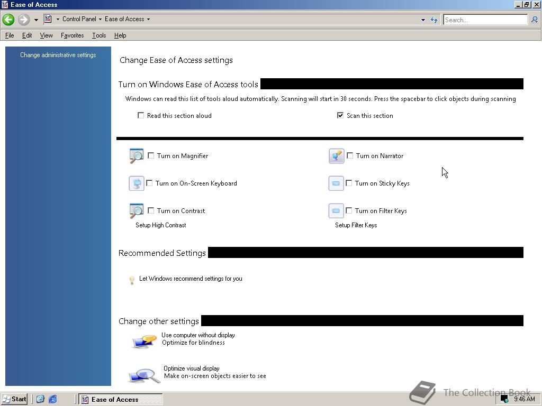Open the Help menu
542x406 pixels.
(x=120, y=35)
